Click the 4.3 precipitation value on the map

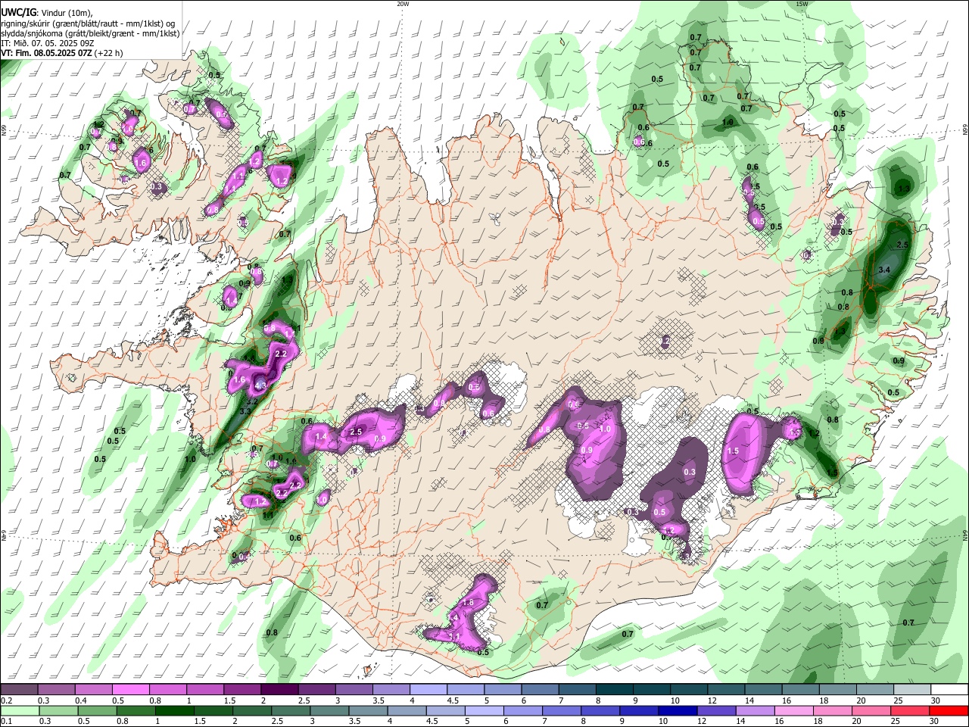pyautogui.click(x=261, y=385)
